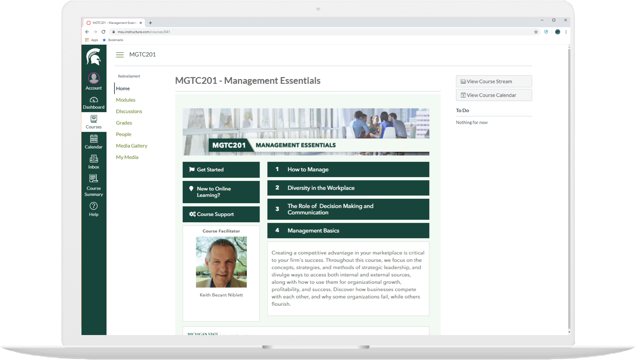Open the Calendar in global navigation
The width and height of the screenshot is (636, 360).
click(93, 142)
